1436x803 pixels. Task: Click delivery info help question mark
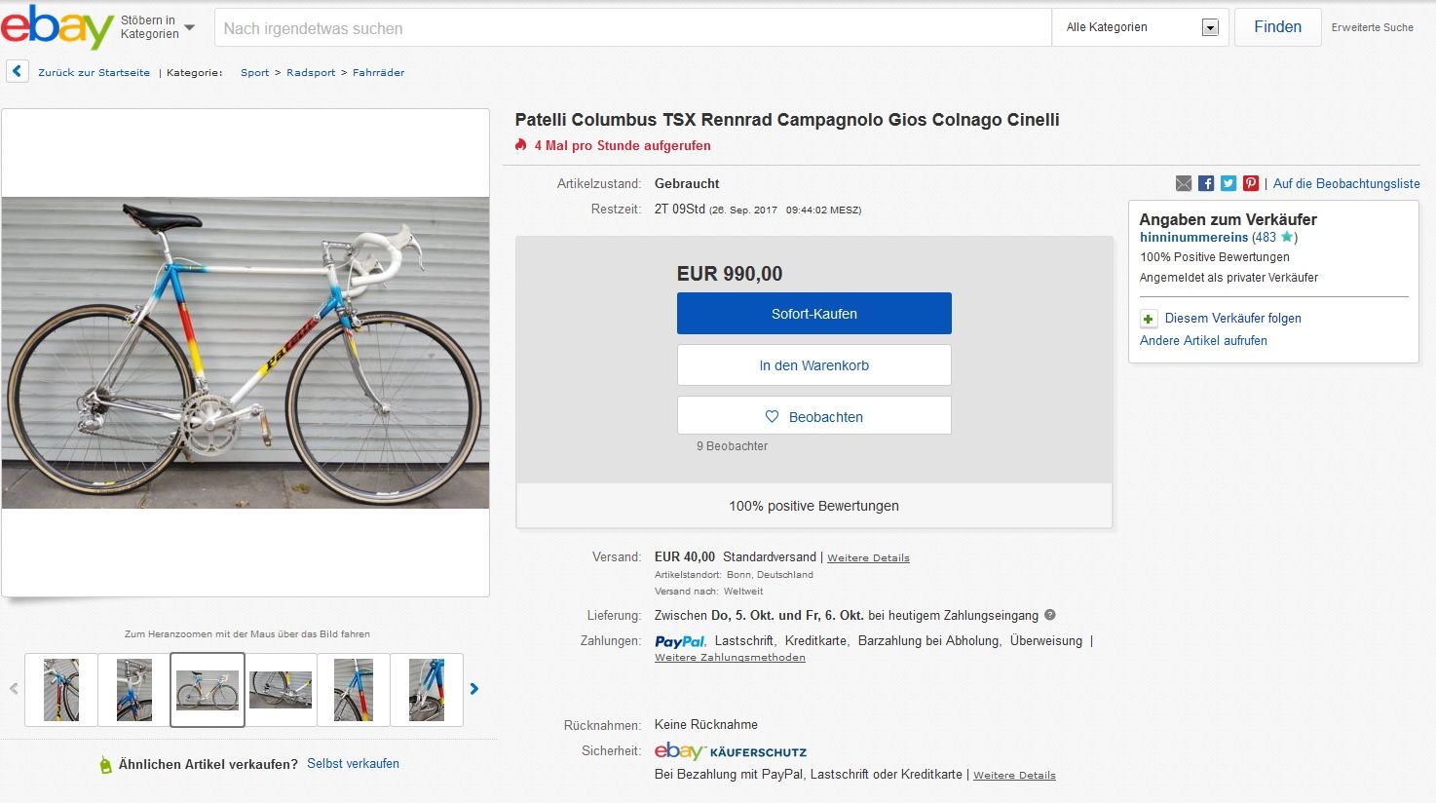coord(1050,615)
